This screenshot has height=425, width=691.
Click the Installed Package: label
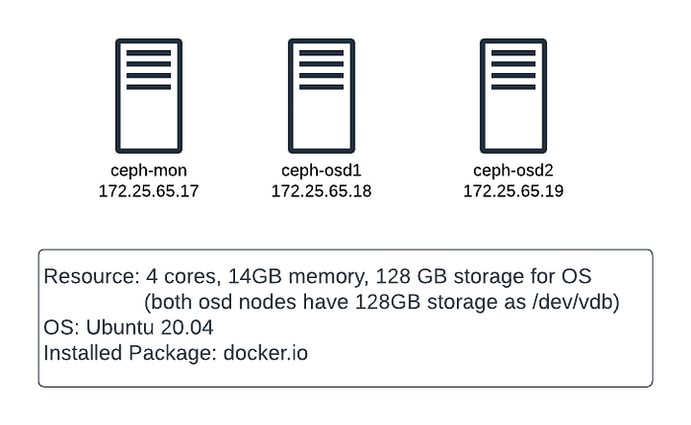pyautogui.click(x=130, y=354)
